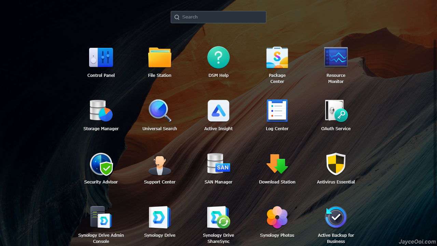The image size is (437, 246).
Task: Launch Universal Search app
Action: pyautogui.click(x=160, y=111)
